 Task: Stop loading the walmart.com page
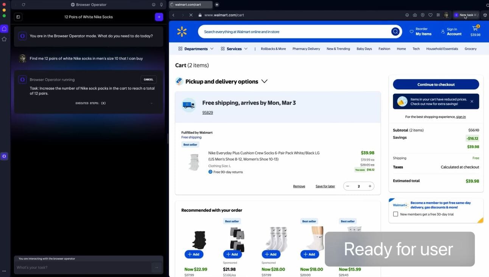click(191, 15)
